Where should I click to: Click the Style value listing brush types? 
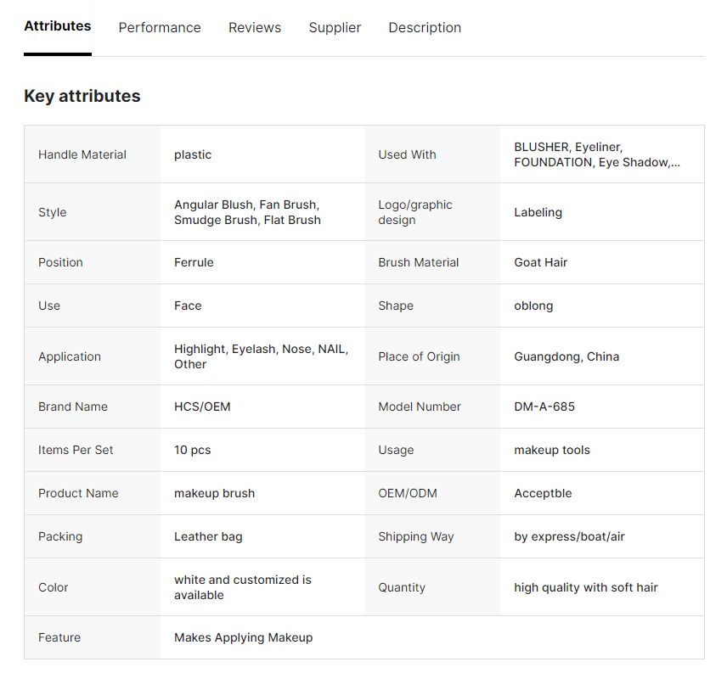coord(247,212)
